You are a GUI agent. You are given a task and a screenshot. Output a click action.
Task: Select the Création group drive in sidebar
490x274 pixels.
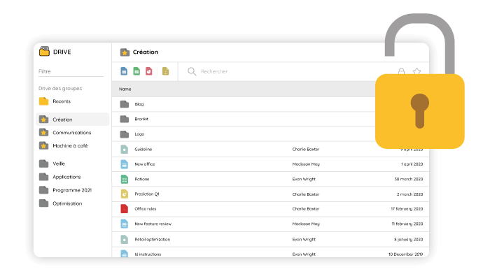coord(73,120)
